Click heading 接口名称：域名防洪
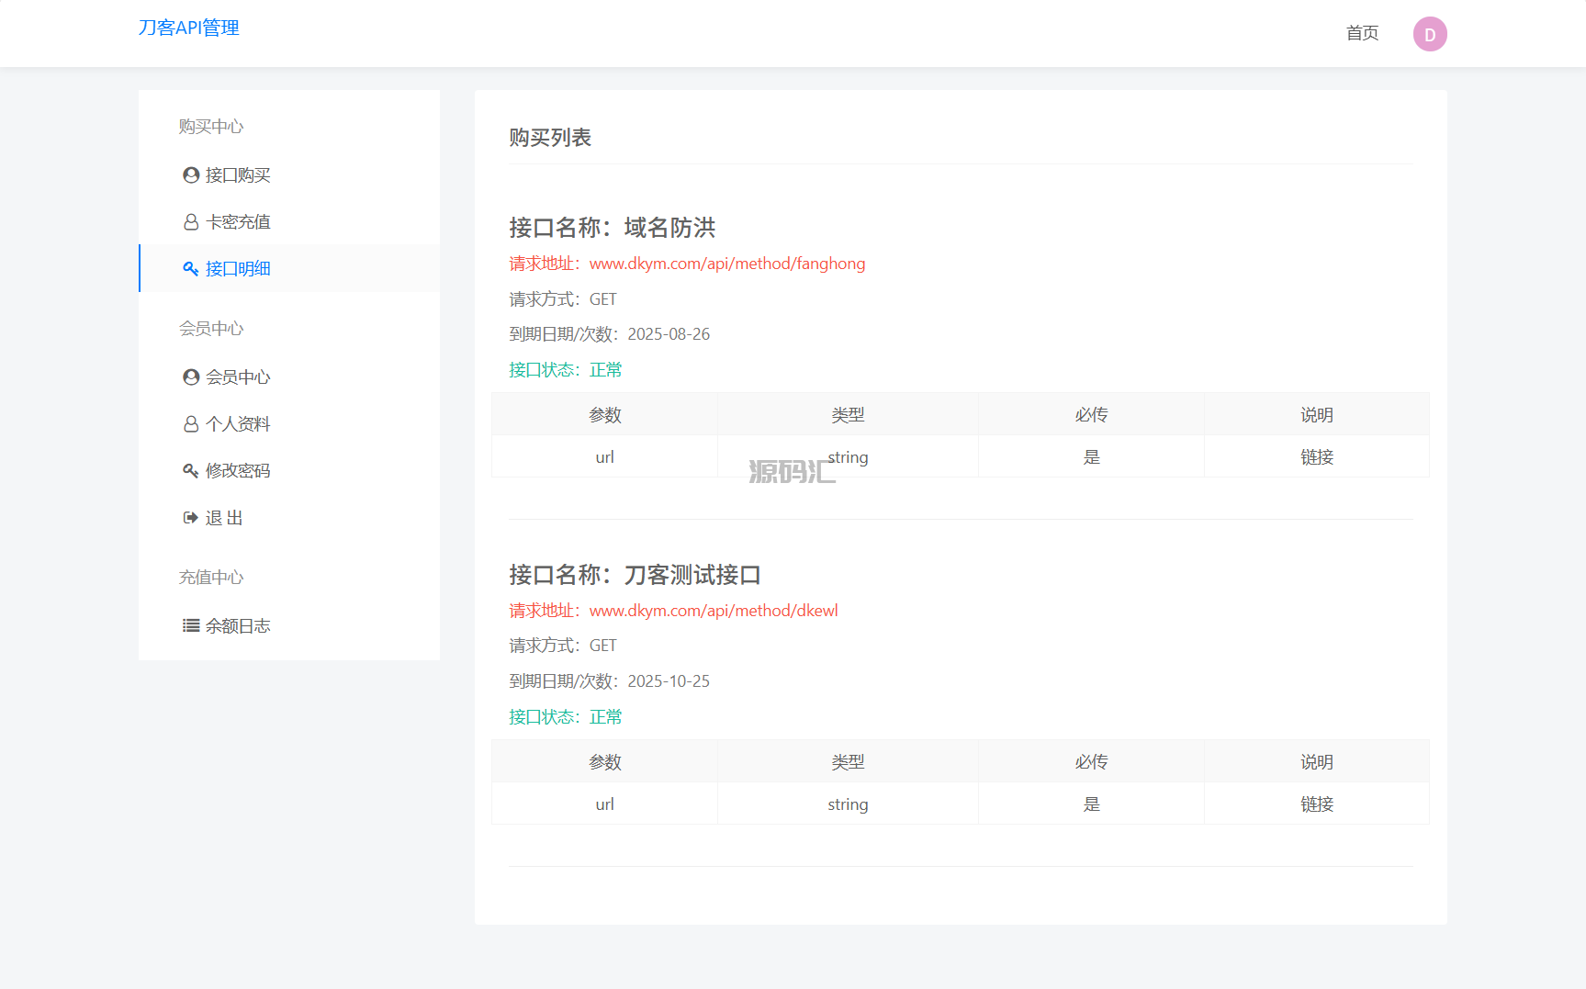Screen dimensions: 1586x989 pos(613,228)
